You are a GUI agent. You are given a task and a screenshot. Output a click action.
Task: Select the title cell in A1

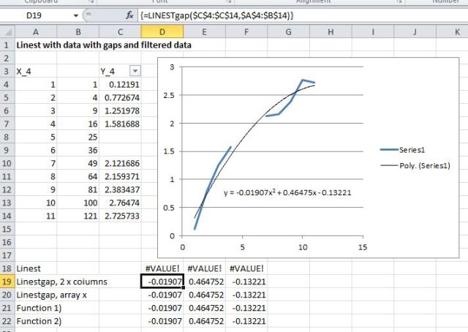tap(103, 45)
